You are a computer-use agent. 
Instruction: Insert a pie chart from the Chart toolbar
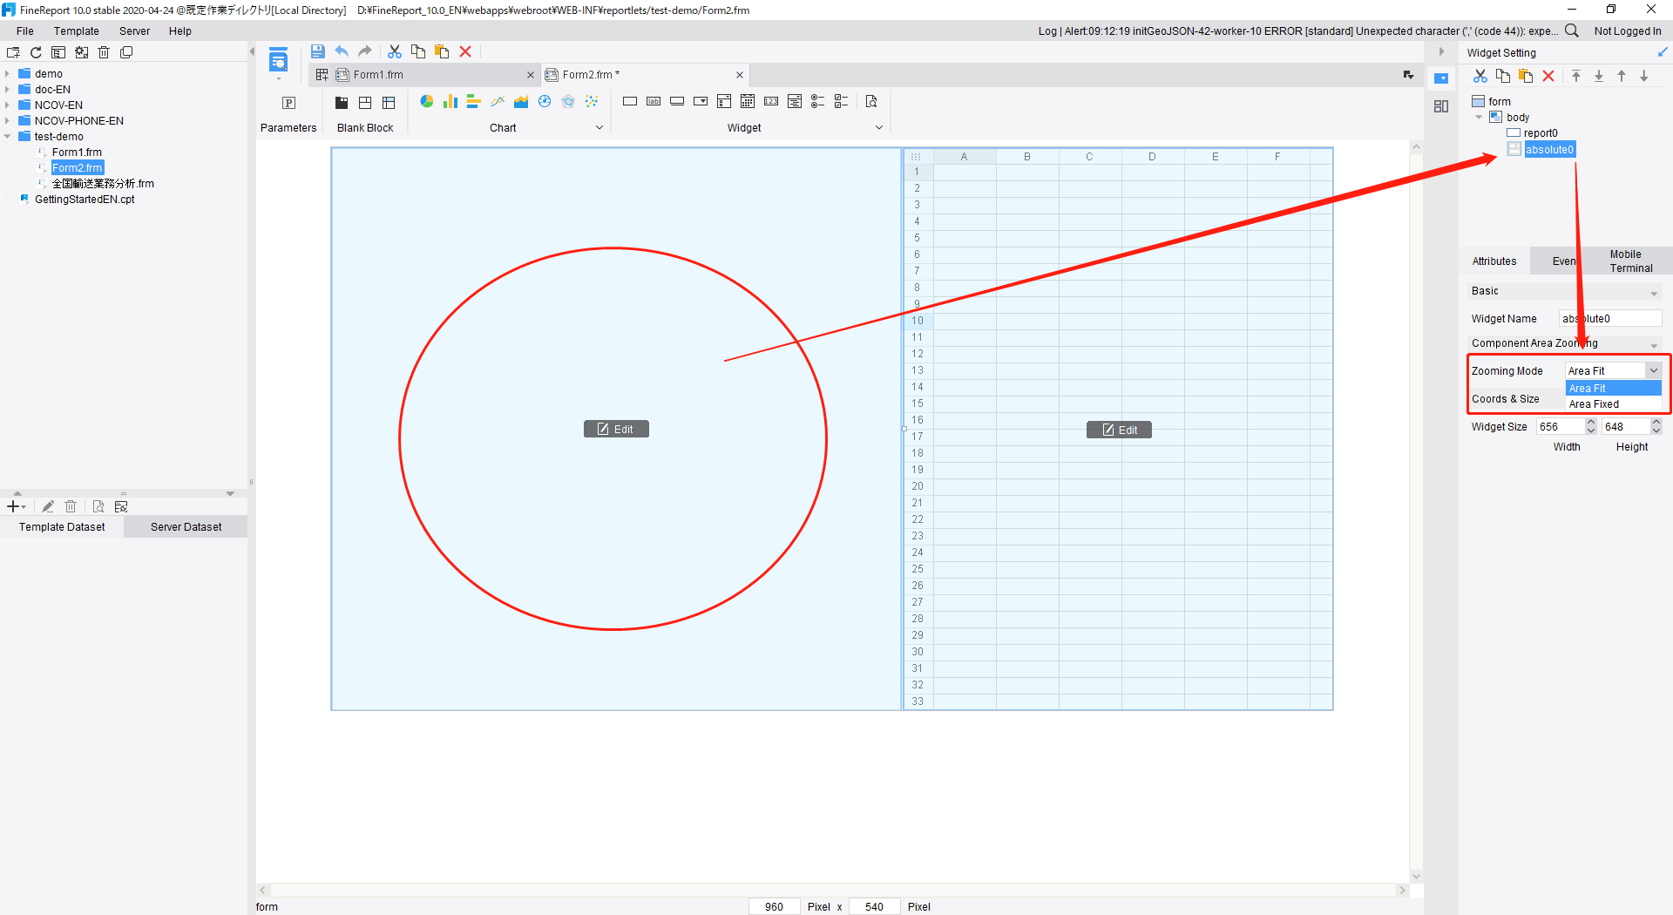(x=427, y=101)
